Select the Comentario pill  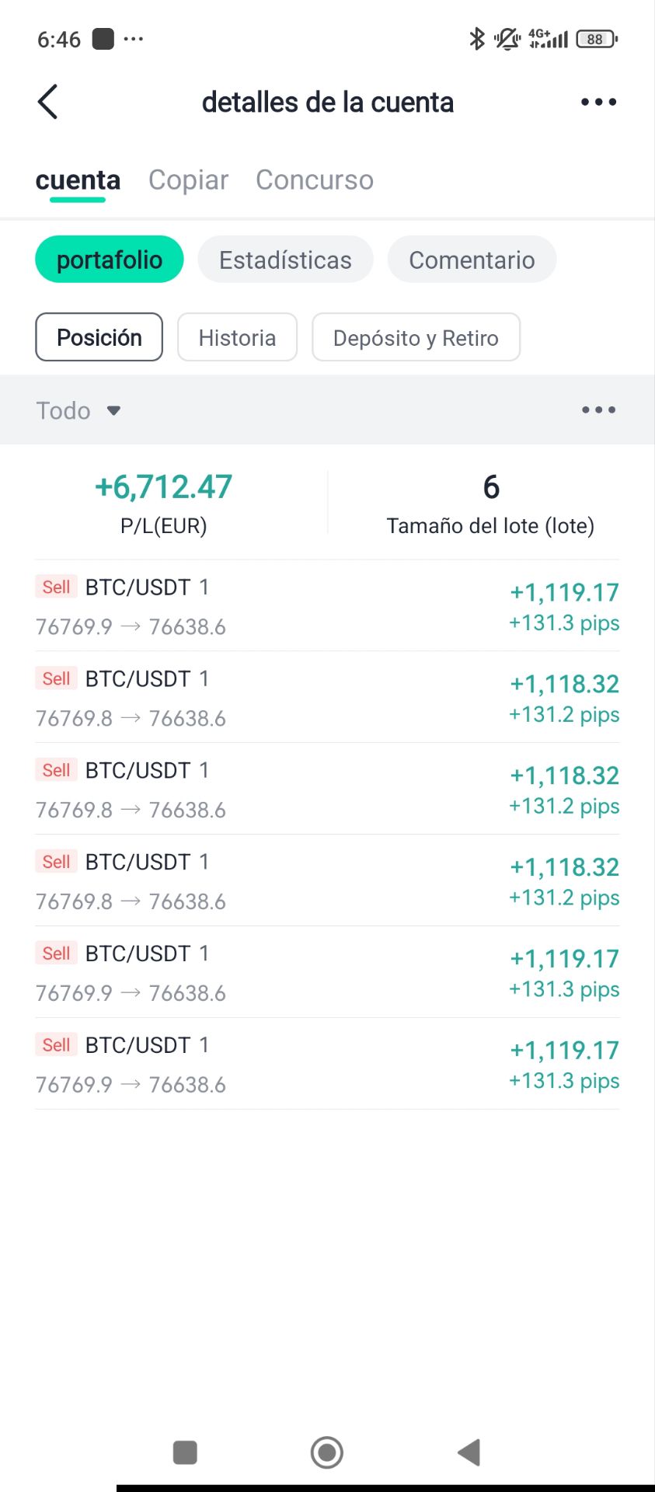(472, 260)
